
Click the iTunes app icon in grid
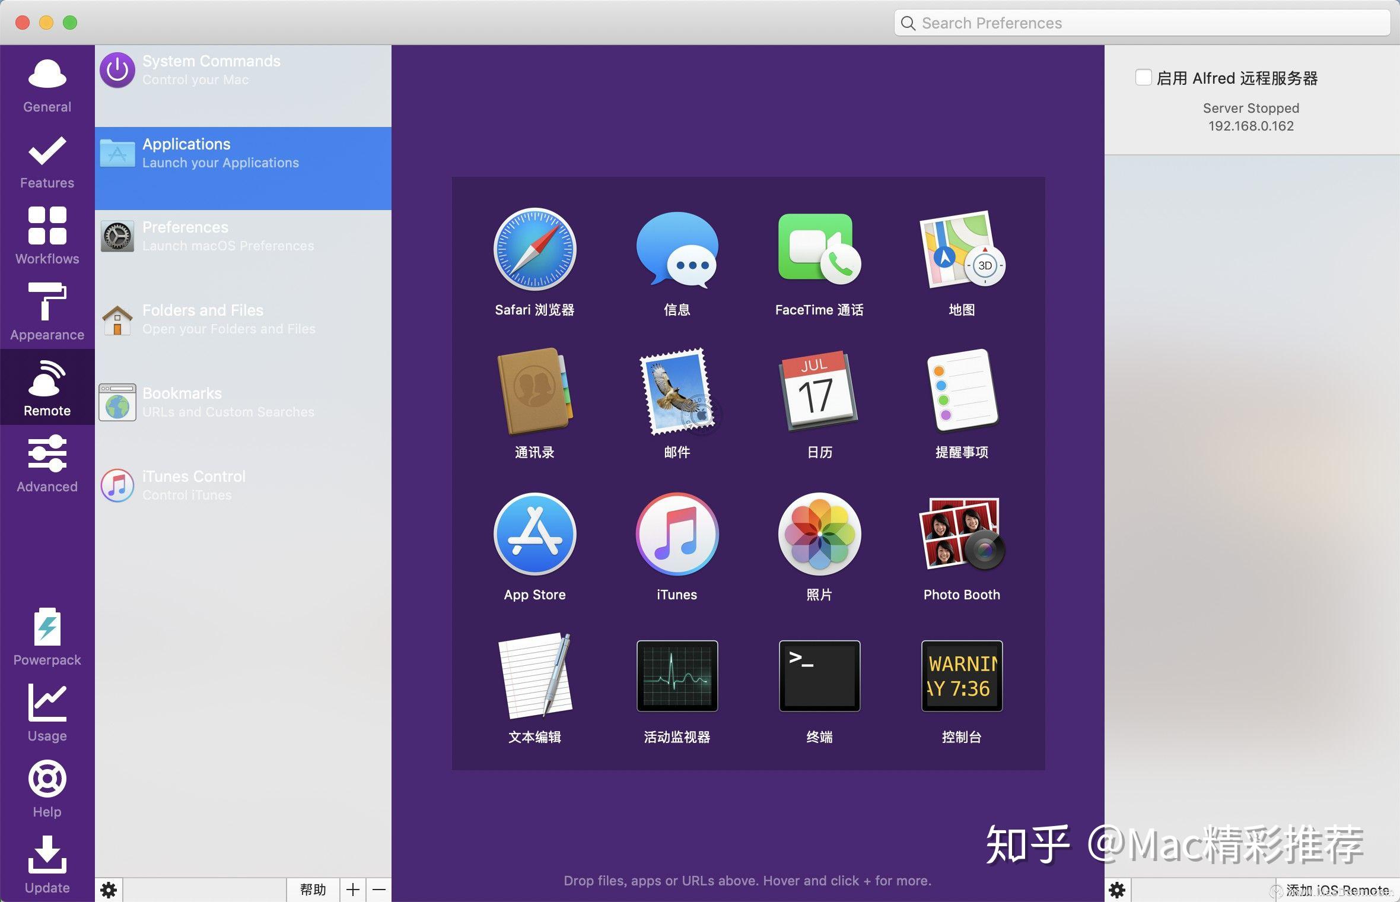pos(677,534)
